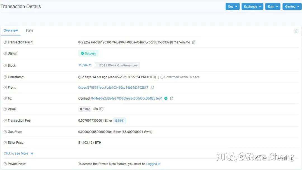This screenshot has height=170, width=302.
Task: Click the verified contract green checkmark
Action: pyautogui.click(x=166, y=98)
